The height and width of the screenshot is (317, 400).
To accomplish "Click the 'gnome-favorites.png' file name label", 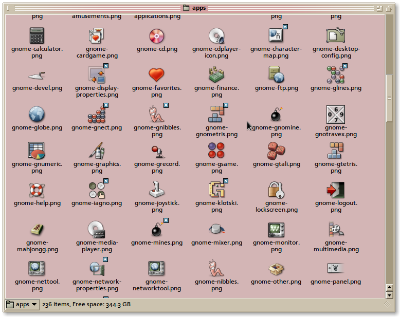I will (x=157, y=91).
